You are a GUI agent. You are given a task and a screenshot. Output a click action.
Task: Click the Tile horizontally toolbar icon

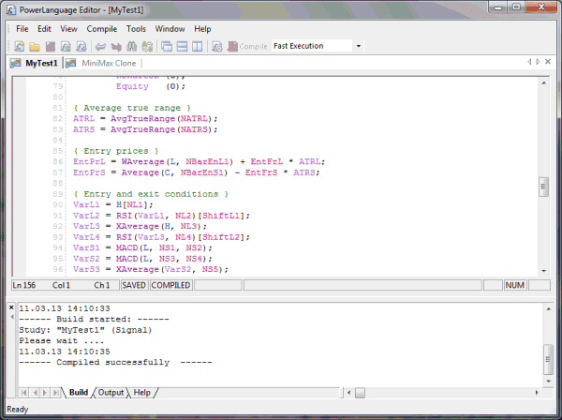[182, 46]
